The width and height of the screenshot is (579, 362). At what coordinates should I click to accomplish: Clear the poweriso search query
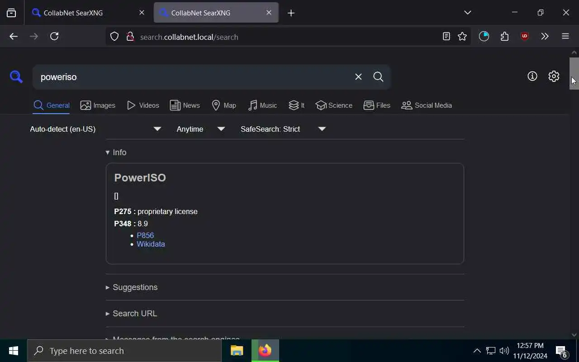[x=358, y=77]
